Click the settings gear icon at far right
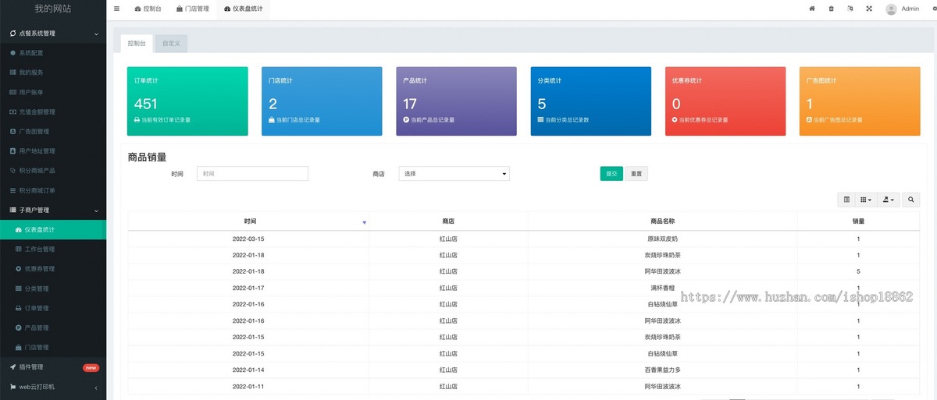This screenshot has width=937, height=400. pyautogui.click(x=934, y=9)
